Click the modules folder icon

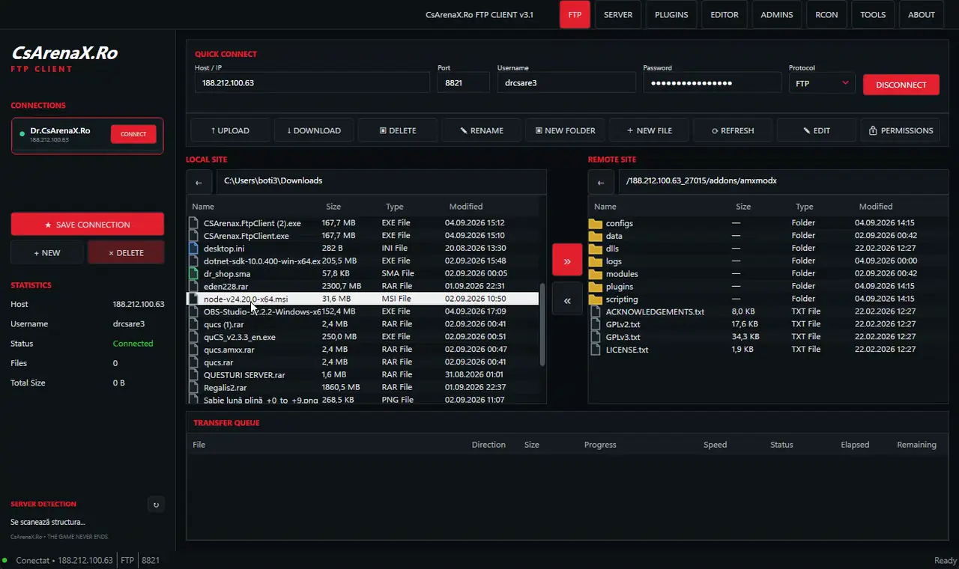tap(596, 274)
